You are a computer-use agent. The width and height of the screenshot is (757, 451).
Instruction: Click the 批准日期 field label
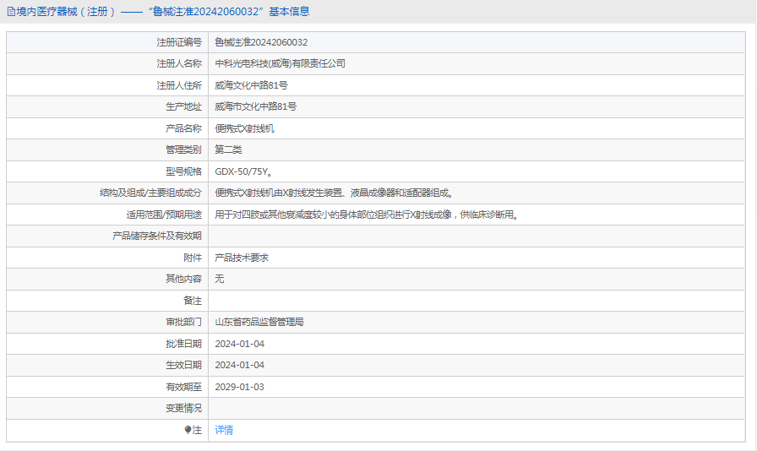pyautogui.click(x=183, y=344)
